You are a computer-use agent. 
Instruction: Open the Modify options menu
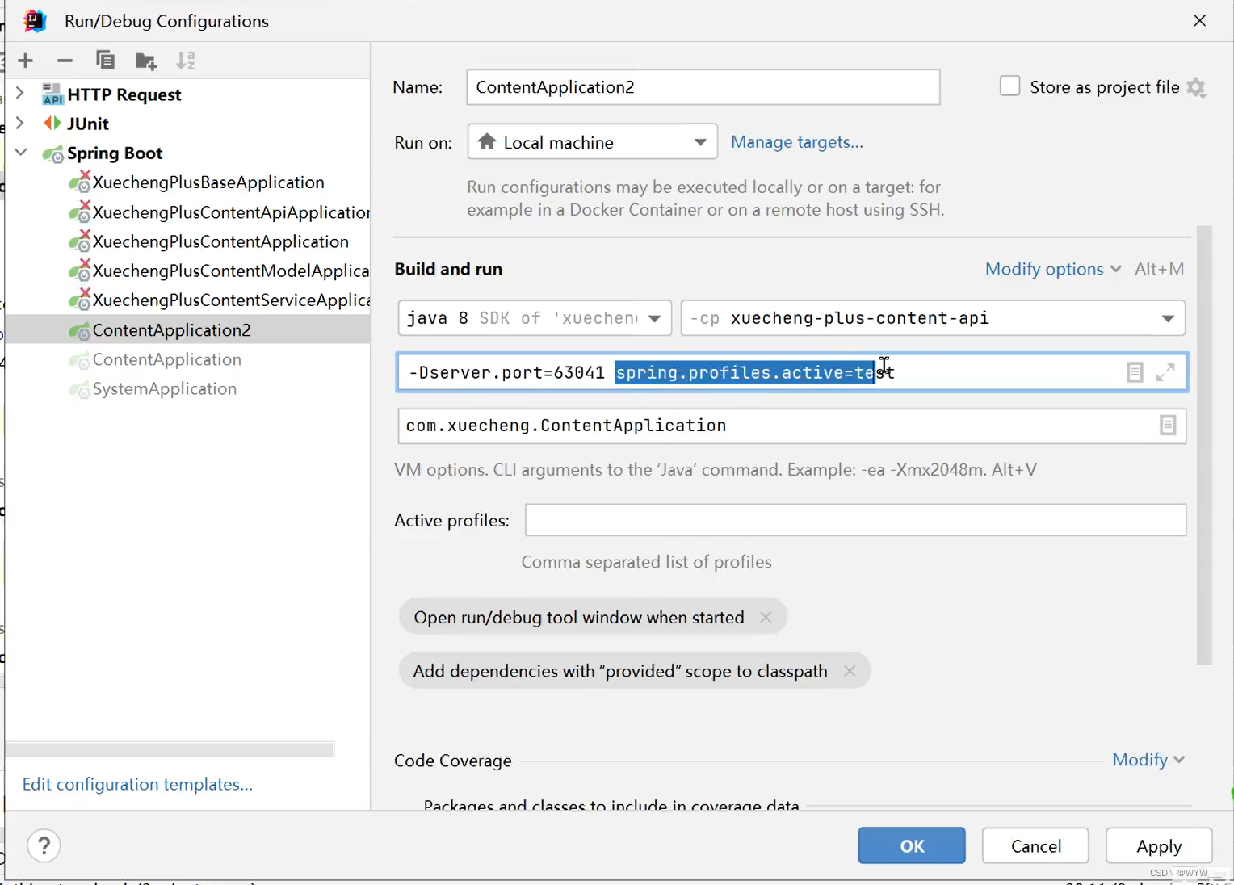(x=1053, y=269)
